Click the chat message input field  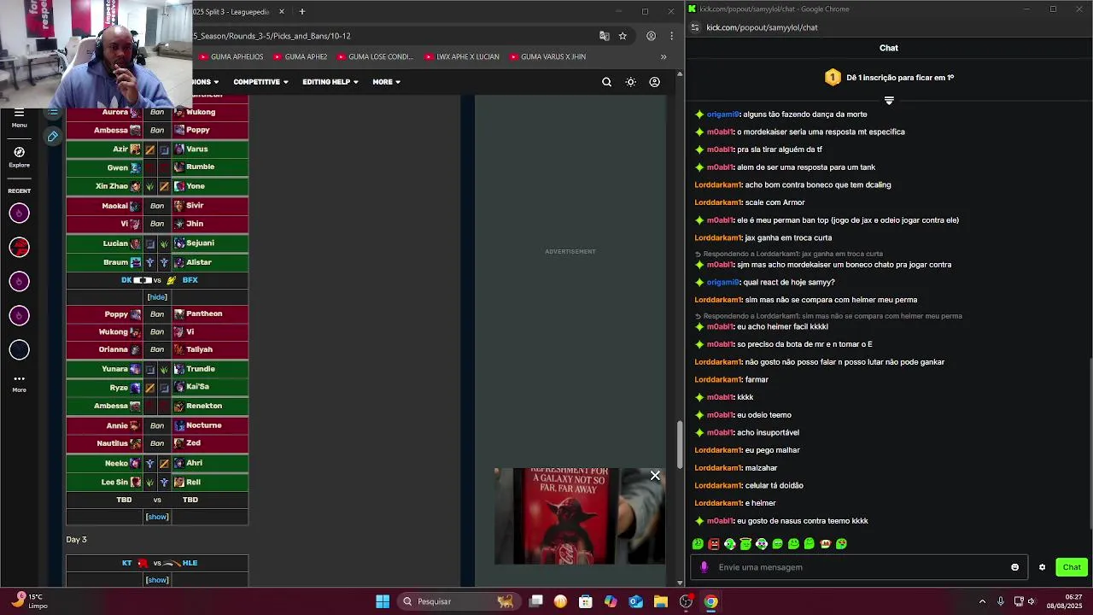(x=859, y=567)
